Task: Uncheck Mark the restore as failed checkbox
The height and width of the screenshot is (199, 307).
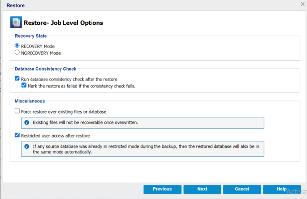Action: [x=24, y=85]
